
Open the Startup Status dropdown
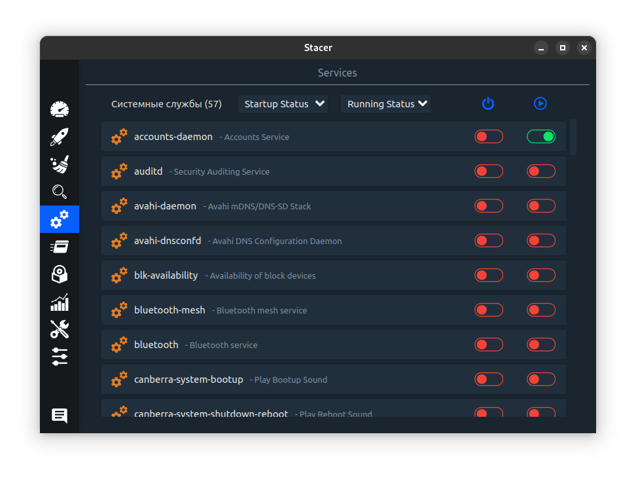[283, 104]
